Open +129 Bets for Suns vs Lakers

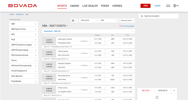point(84,90)
